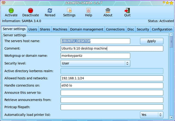Click the stars icon in title bar
175x121 pixels.
[168, 2]
